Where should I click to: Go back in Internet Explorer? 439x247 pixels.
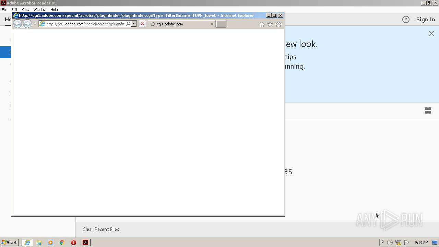17,24
